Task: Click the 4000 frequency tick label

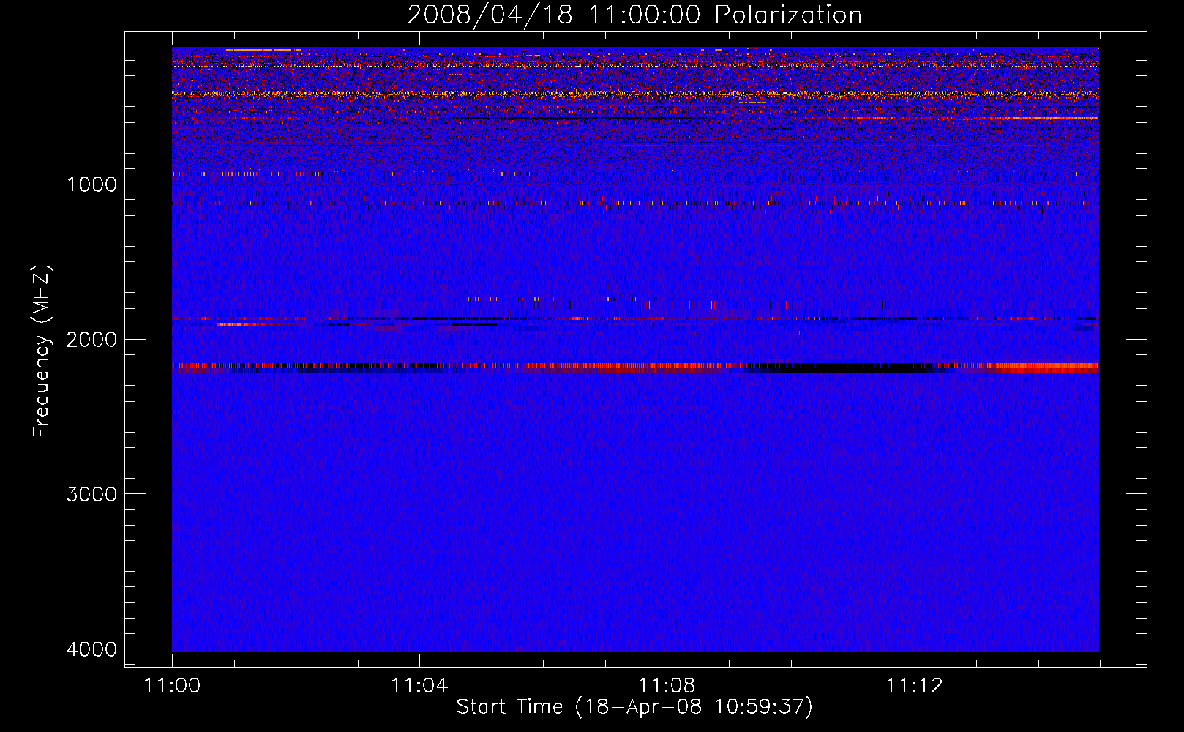Action: tap(91, 649)
